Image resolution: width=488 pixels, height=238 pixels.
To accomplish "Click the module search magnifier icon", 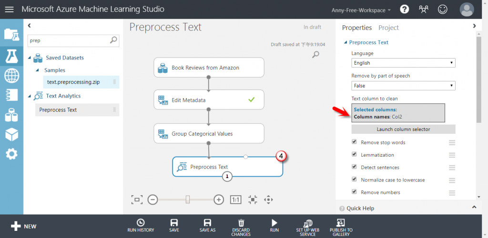I will [114, 40].
